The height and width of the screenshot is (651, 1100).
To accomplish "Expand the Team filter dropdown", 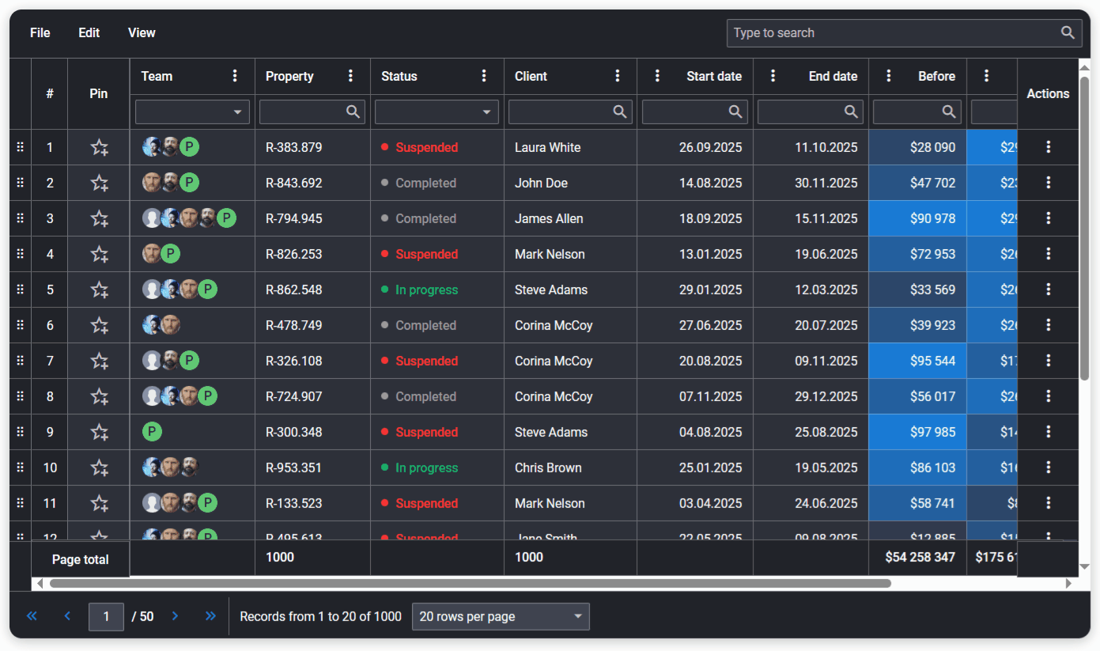I will (x=237, y=112).
